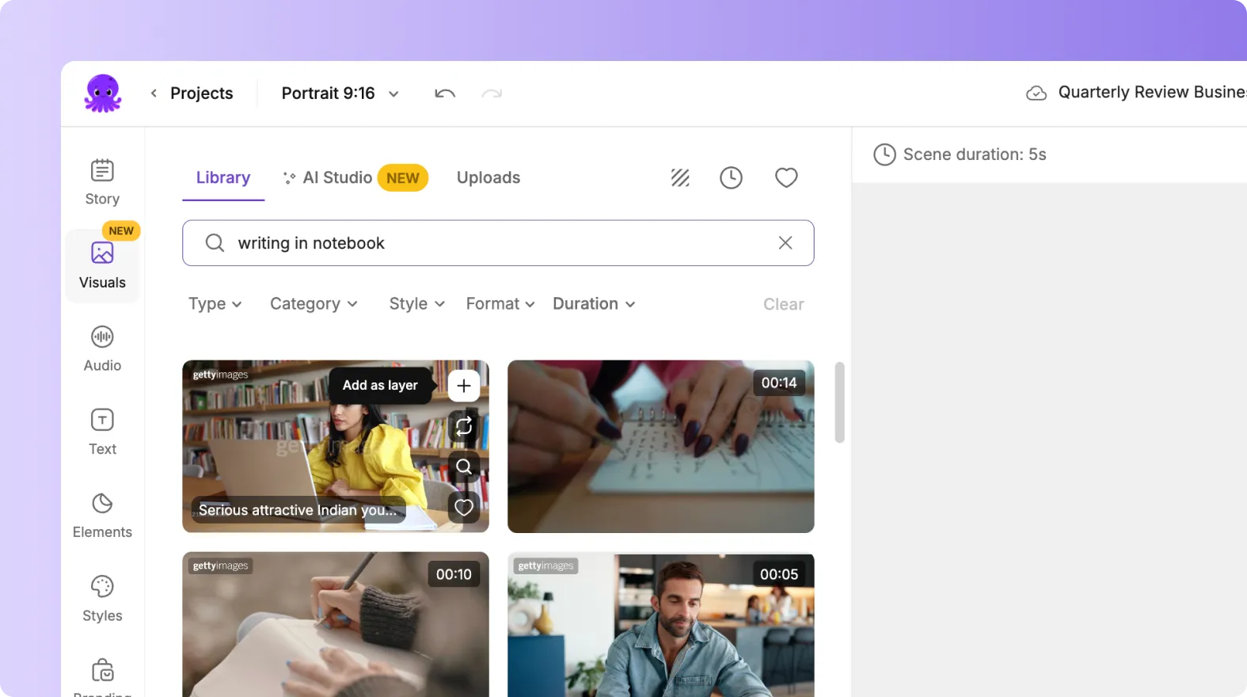1247x697 pixels.
Task: Open the Elements panel
Action: tap(102, 515)
